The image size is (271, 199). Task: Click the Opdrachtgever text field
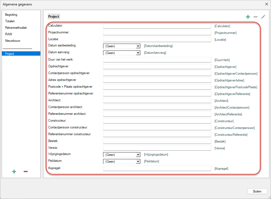(157, 67)
